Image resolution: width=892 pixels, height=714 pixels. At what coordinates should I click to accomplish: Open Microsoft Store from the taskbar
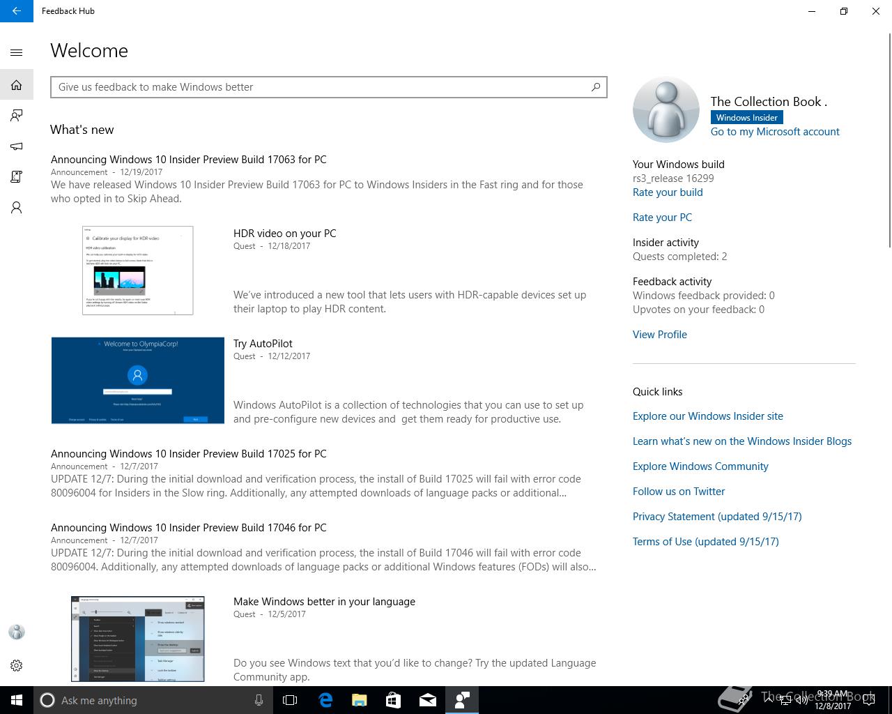tap(394, 700)
